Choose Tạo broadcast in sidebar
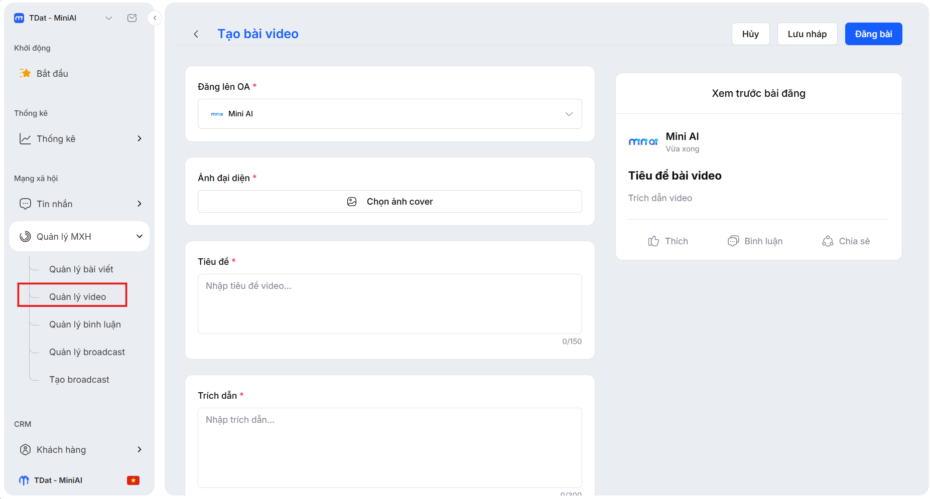 coord(79,380)
